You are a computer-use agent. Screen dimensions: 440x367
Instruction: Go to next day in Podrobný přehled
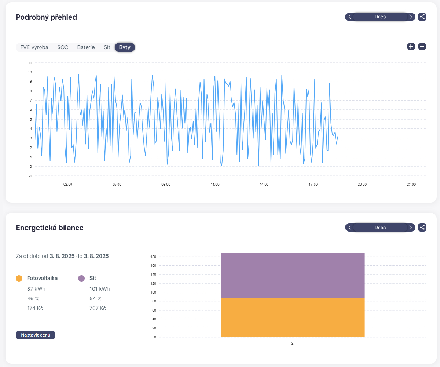point(411,17)
